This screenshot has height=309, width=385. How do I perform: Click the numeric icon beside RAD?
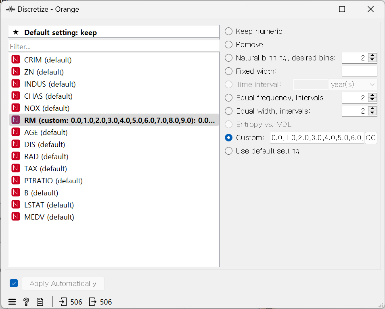tap(16, 156)
